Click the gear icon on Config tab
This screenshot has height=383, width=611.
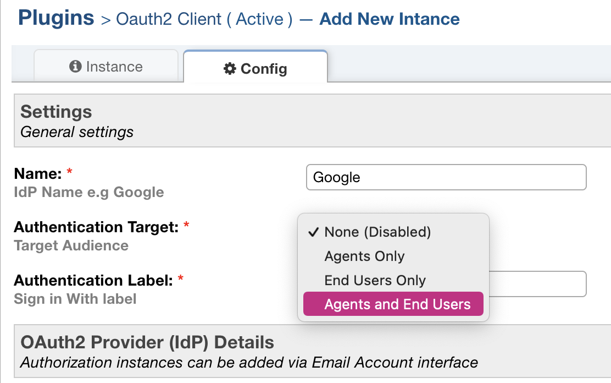230,69
